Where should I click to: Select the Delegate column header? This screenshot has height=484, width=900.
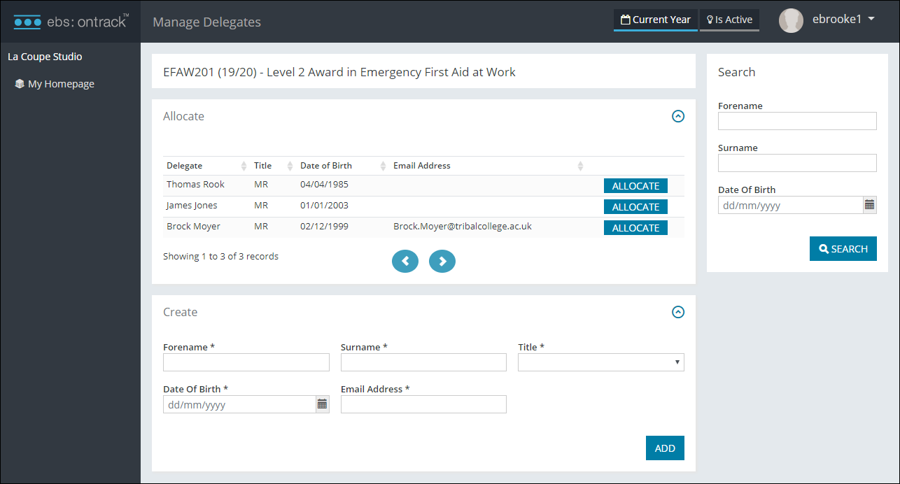tap(184, 165)
